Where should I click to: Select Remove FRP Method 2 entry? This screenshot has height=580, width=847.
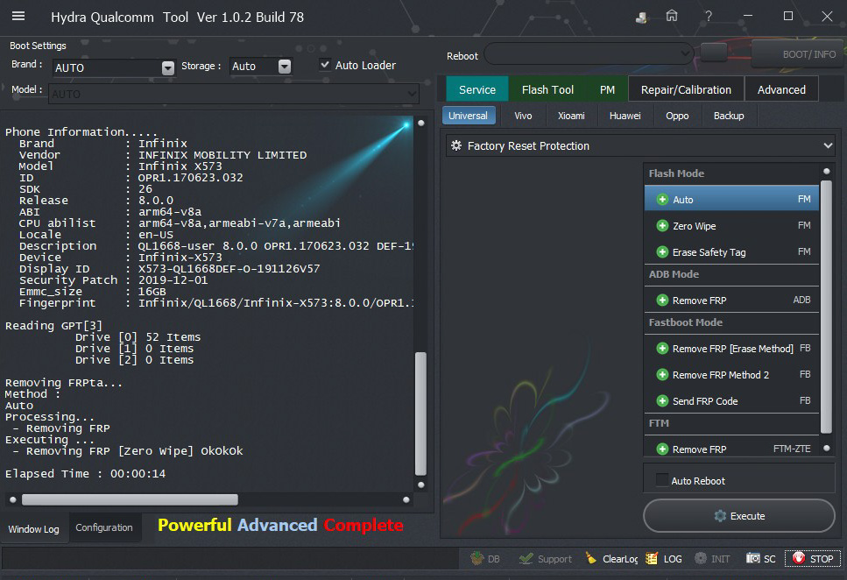tap(732, 375)
